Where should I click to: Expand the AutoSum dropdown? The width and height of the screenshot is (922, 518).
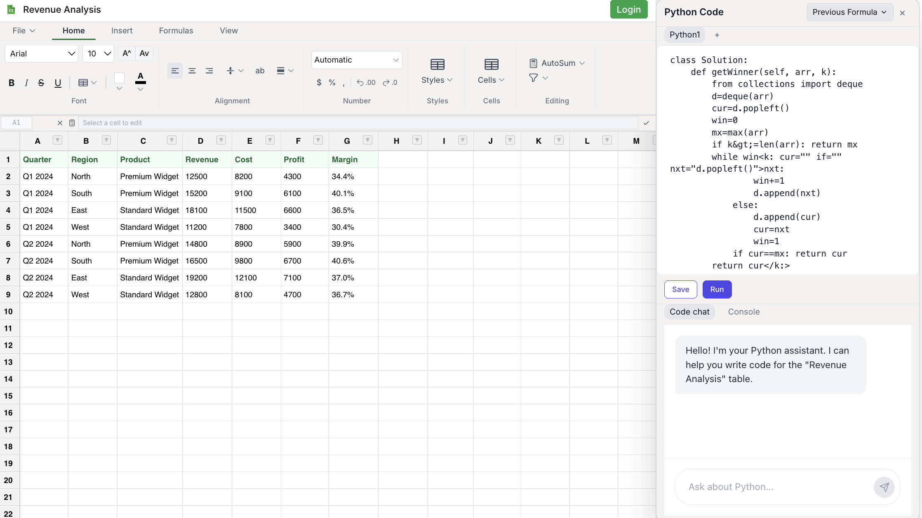583,63
